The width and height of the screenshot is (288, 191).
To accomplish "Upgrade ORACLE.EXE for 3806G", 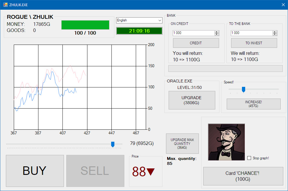I will [192, 100].
